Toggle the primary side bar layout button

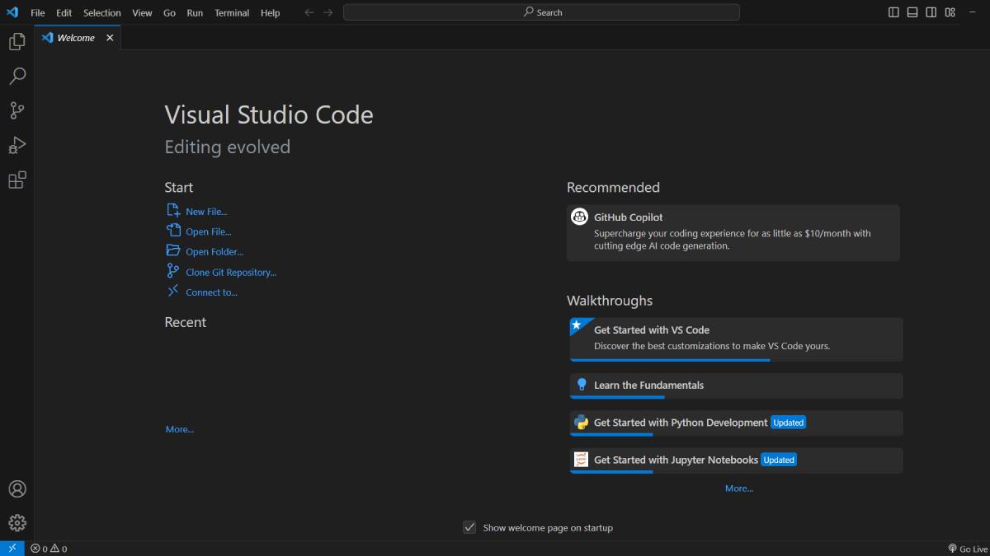(x=893, y=12)
